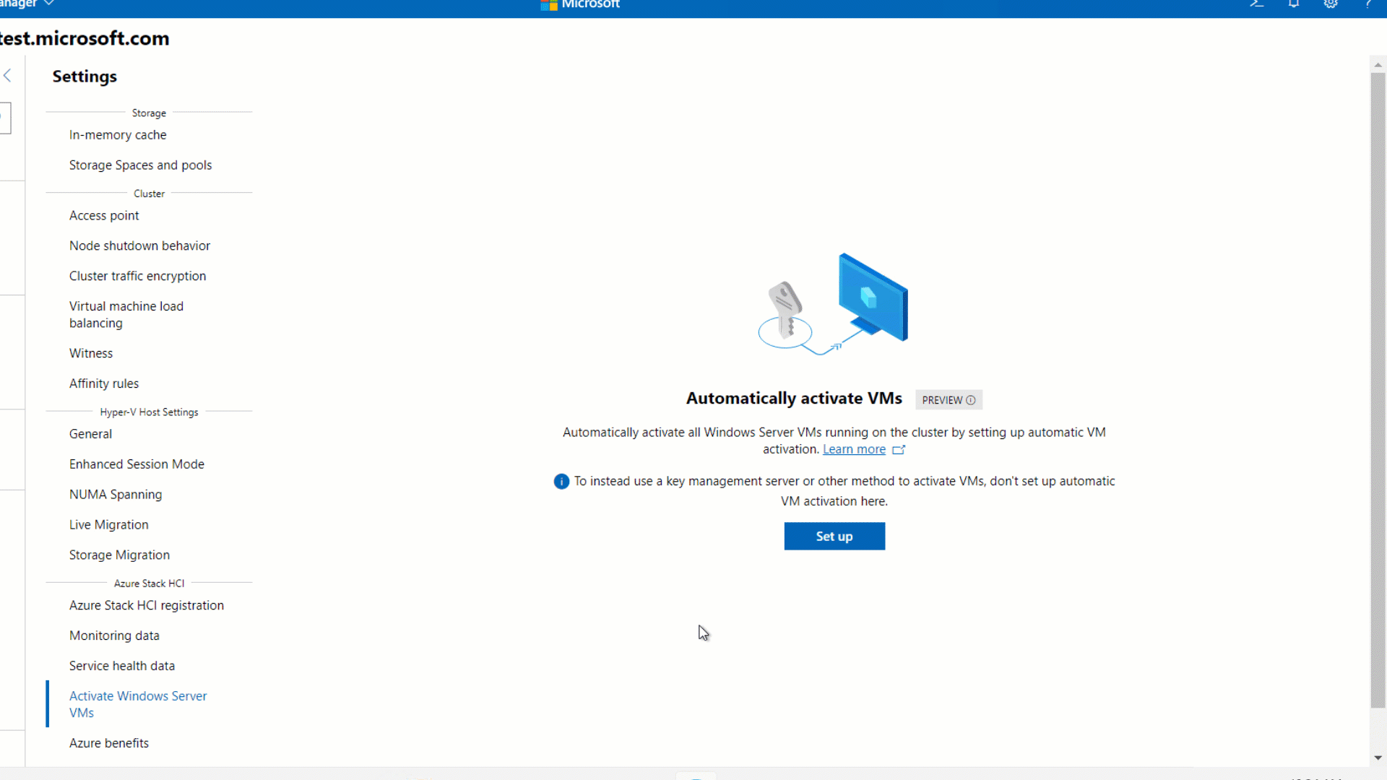Image resolution: width=1387 pixels, height=780 pixels.
Task: Select Cluster traffic encryption
Action: click(x=137, y=276)
